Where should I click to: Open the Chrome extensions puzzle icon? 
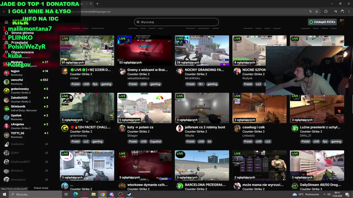(326, 12)
